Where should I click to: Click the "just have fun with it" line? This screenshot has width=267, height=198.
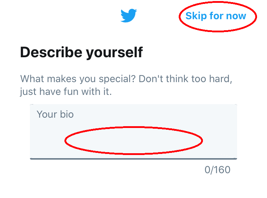point(66,92)
